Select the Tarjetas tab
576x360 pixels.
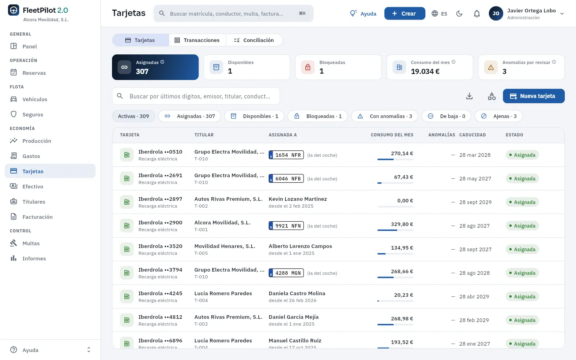pos(140,40)
